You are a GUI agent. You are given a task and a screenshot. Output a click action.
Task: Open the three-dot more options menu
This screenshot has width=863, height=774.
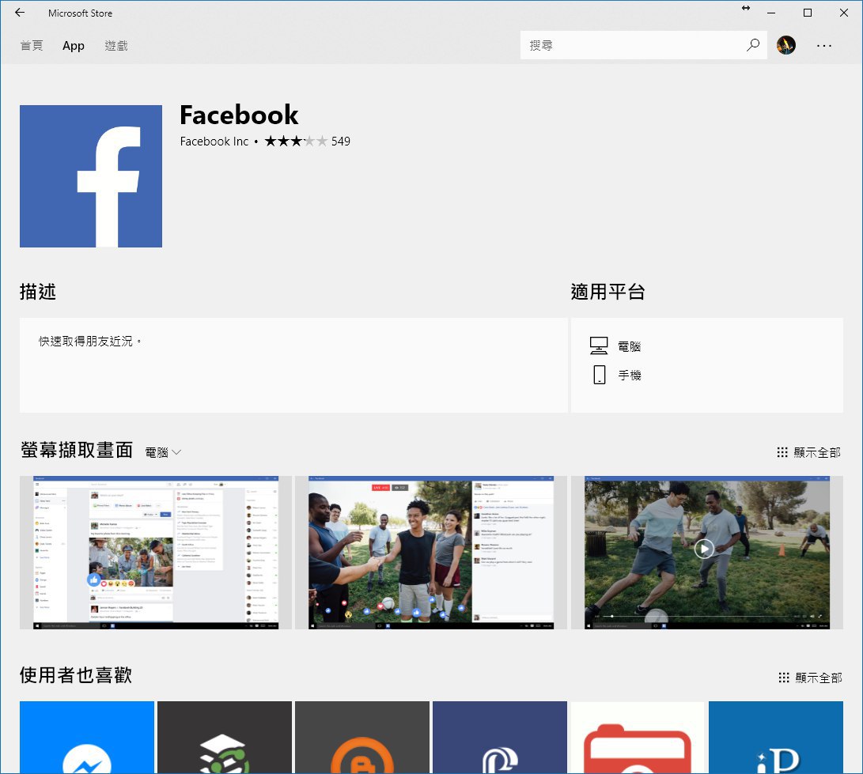pyautogui.click(x=824, y=46)
